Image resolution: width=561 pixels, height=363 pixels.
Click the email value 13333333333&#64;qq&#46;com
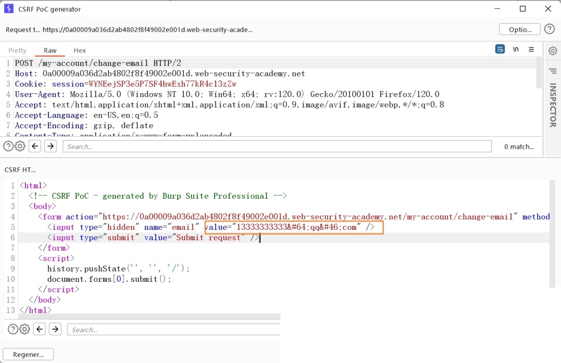(297, 227)
